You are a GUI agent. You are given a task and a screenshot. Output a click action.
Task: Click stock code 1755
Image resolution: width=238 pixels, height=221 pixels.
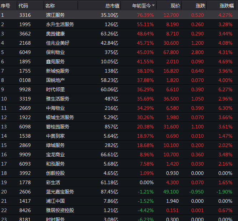coord(25,71)
